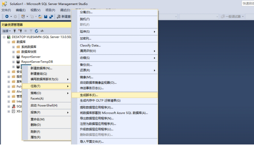The width and height of the screenshot is (254, 150).
Task: Click the greyed Navigate Forward icon
Action: click(x=15, y=17)
